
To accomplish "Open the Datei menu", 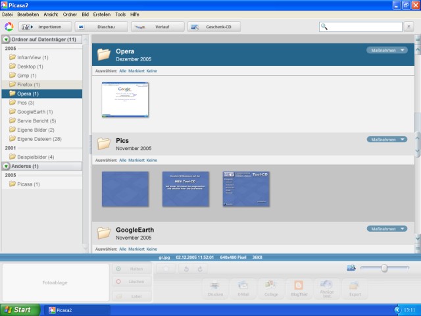I will [x=7, y=14].
